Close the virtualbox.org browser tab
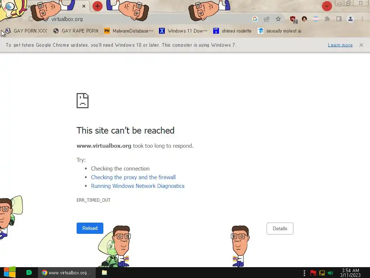This screenshot has width=370, height=278. 84,6
